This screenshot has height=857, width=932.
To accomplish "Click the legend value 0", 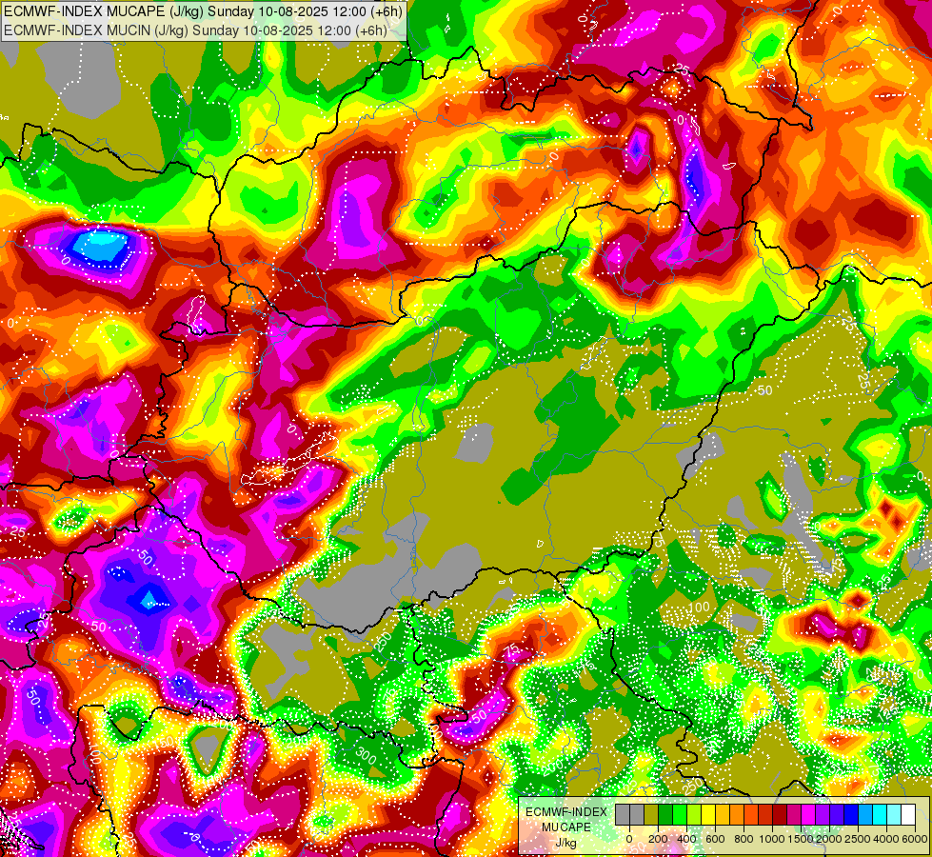I will (629, 839).
